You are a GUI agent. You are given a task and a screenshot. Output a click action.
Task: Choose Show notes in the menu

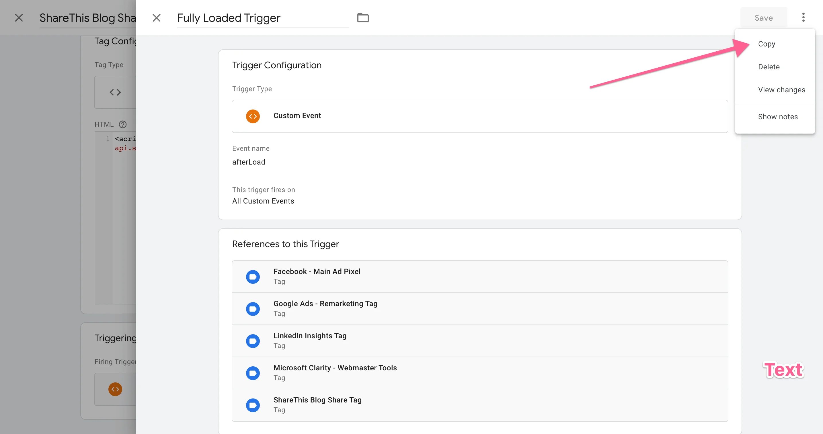(778, 117)
